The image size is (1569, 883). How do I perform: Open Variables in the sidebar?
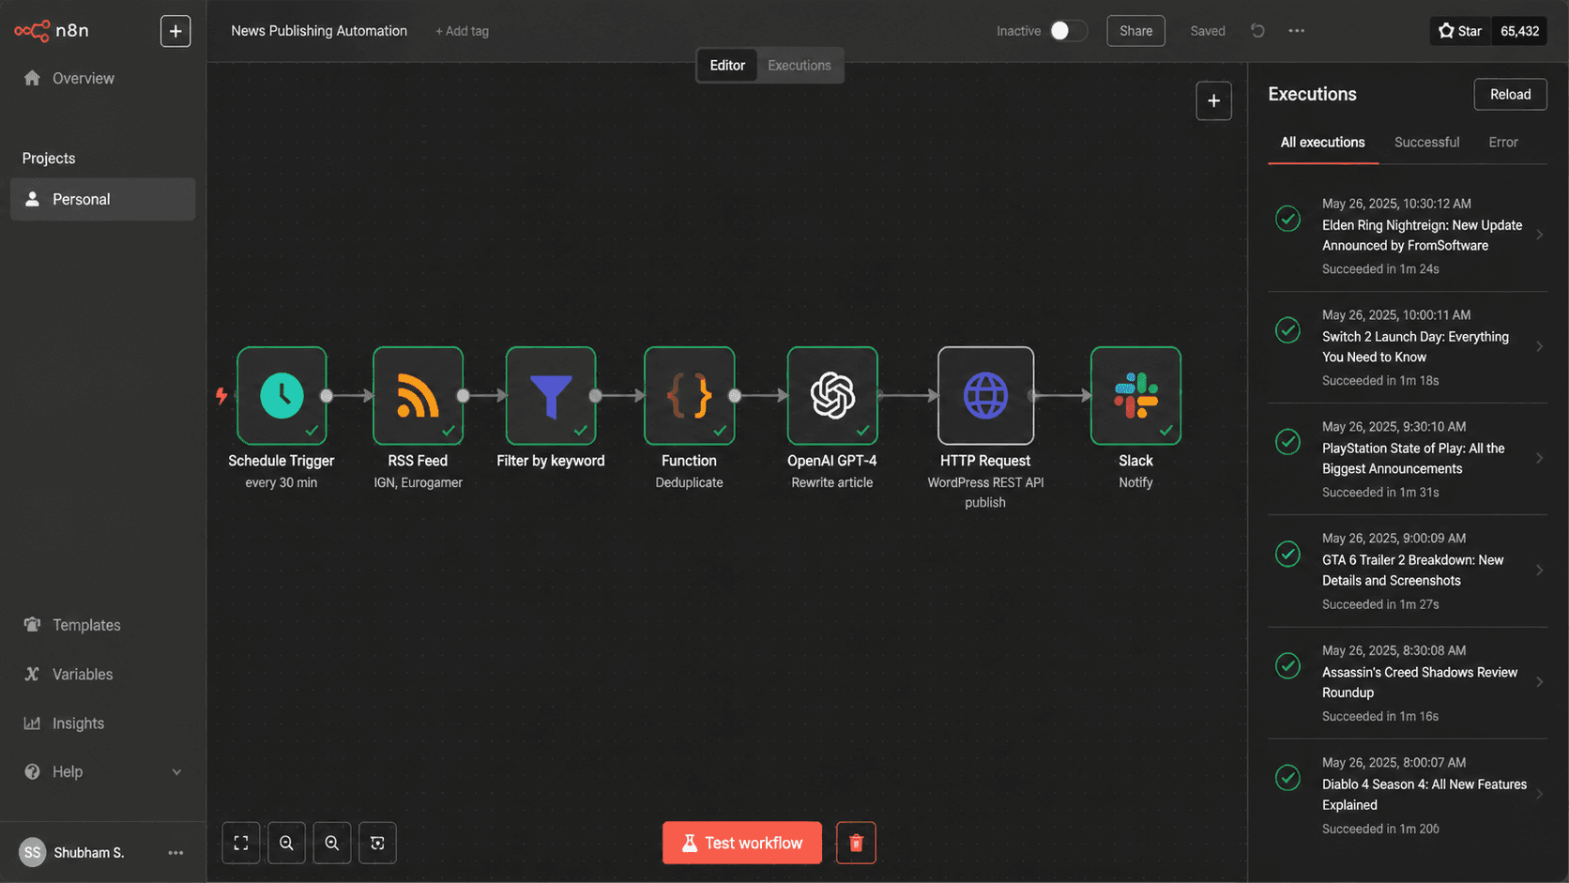(83, 674)
